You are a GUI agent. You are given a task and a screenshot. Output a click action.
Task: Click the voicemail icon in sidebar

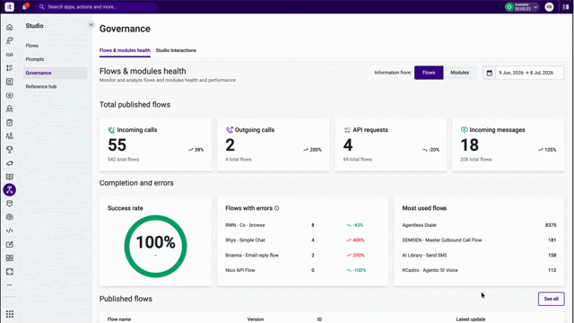pos(10,54)
